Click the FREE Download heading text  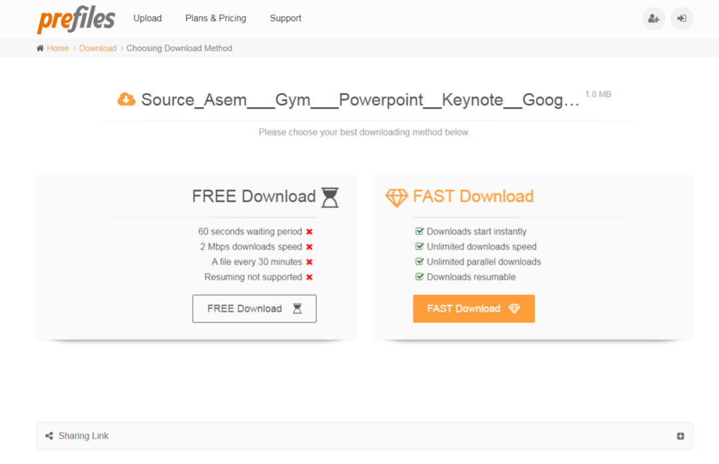pyautogui.click(x=254, y=196)
